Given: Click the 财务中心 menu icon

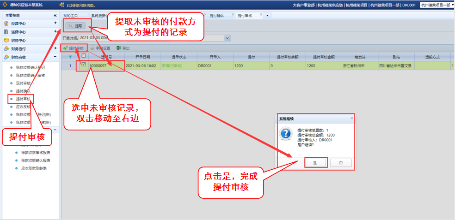Looking at the screenshot, I should pyautogui.click(x=6, y=40).
